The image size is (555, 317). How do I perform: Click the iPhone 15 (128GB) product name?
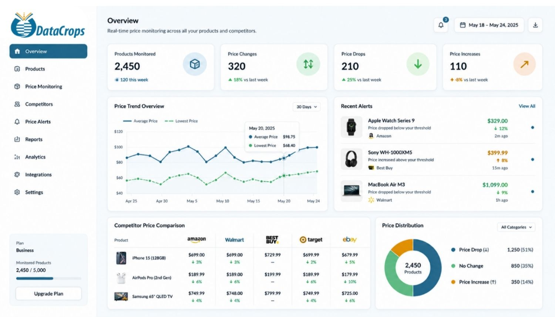pyautogui.click(x=149, y=258)
